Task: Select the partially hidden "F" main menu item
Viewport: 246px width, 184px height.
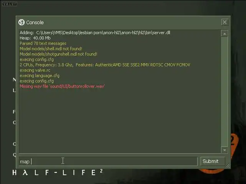Action: coord(15,112)
